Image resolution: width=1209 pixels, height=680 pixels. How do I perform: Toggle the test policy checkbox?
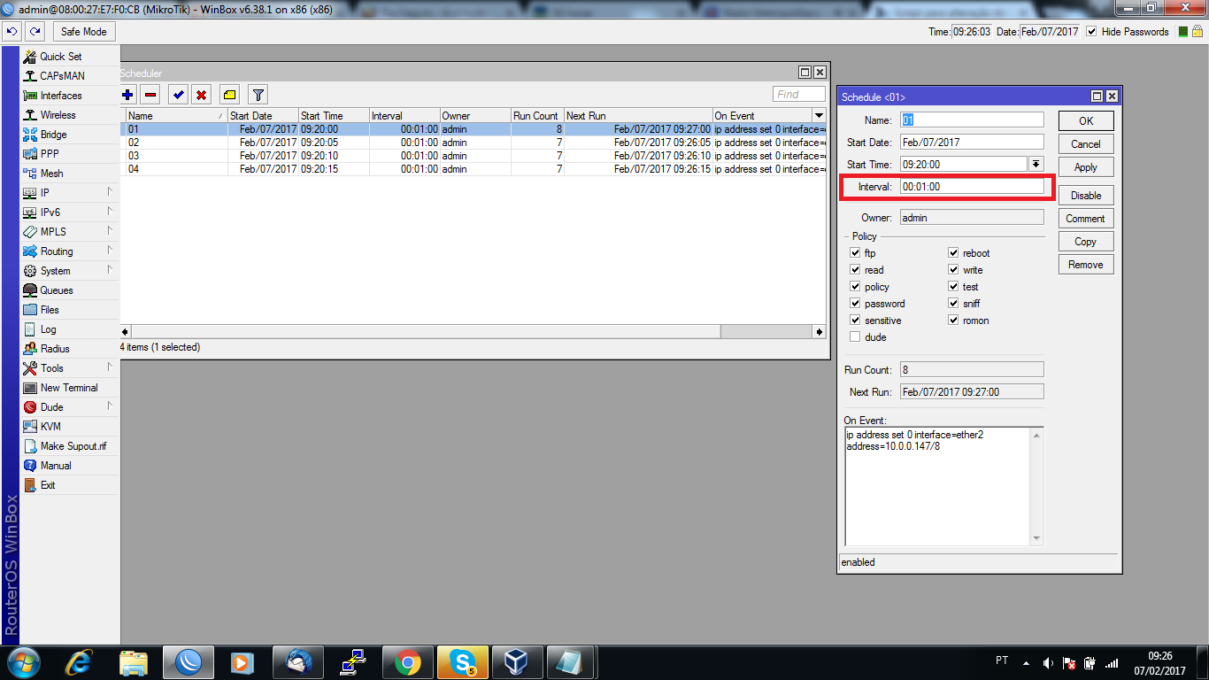point(953,287)
